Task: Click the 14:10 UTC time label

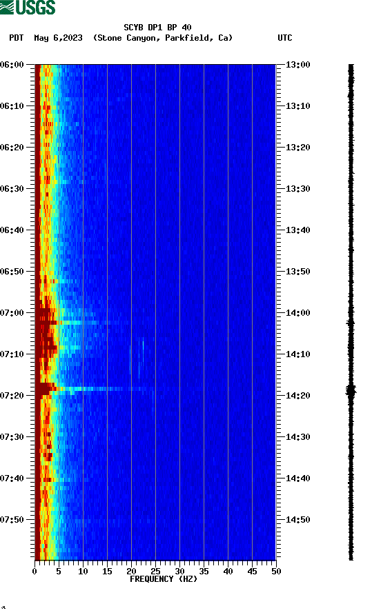Action: click(297, 354)
